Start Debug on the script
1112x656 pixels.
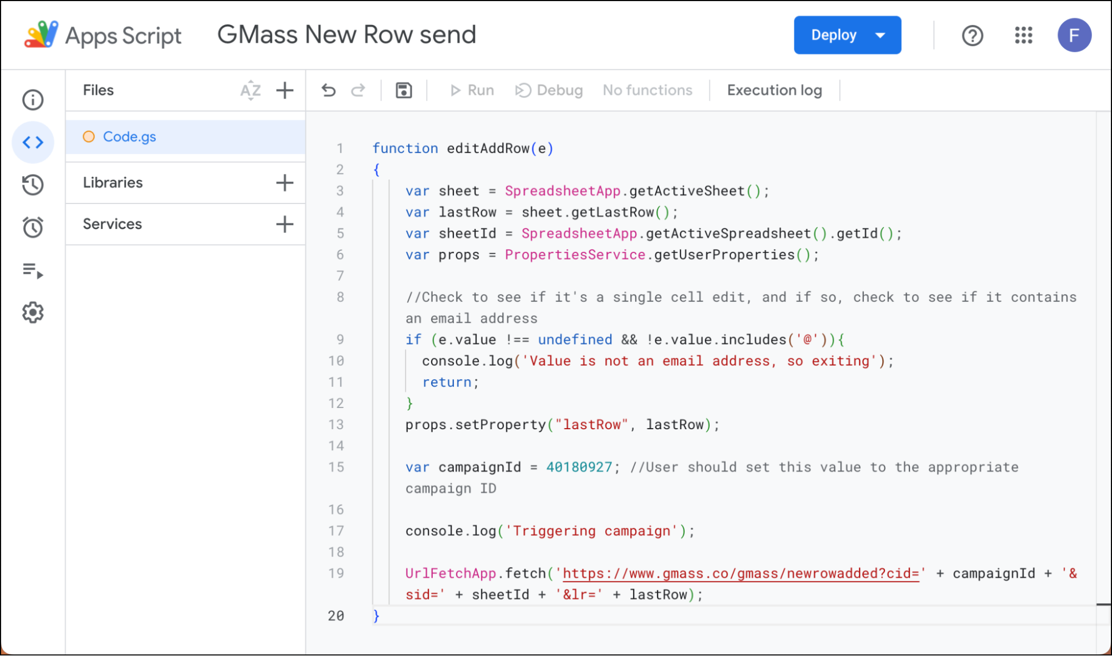coord(548,90)
